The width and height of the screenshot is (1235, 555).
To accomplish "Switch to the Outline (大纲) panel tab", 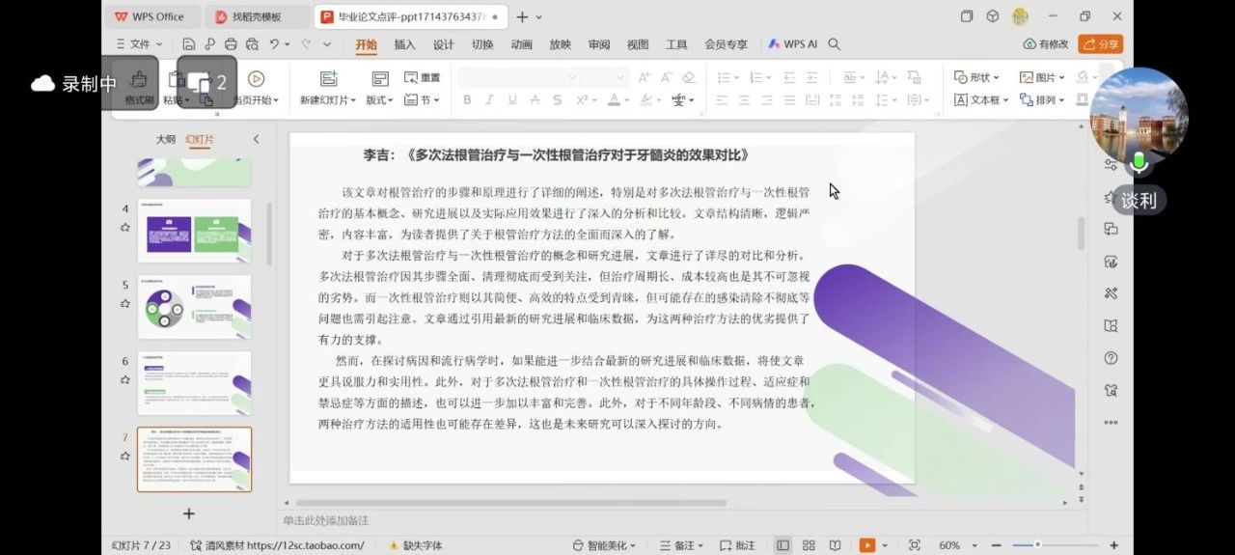I will pos(166,139).
